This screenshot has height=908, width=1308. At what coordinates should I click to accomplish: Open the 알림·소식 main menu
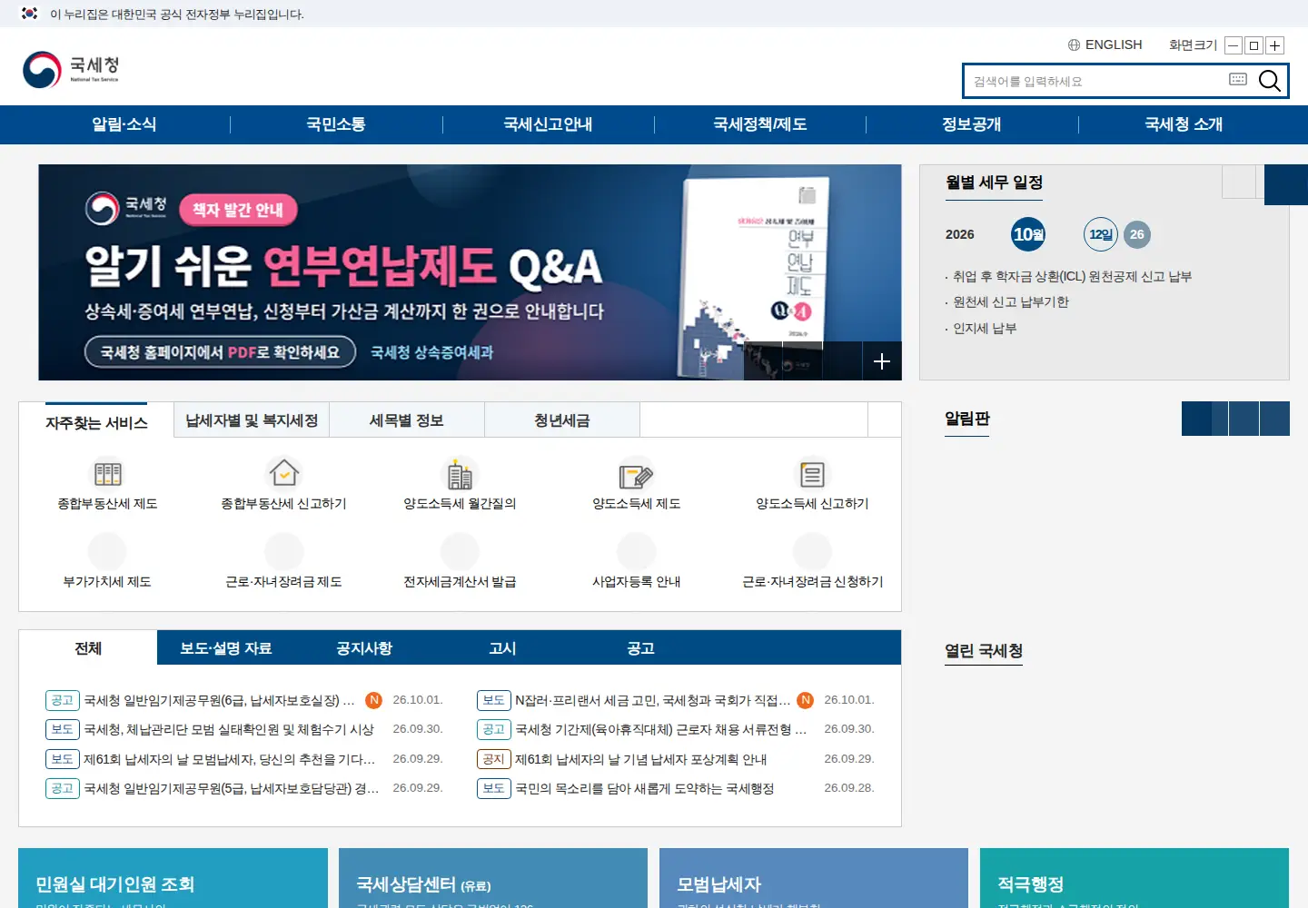124,124
